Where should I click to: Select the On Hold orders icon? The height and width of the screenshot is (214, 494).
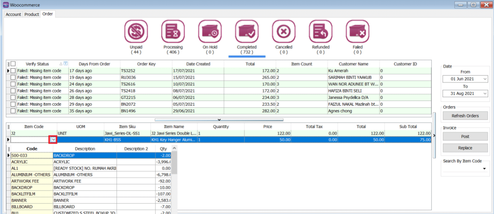(210, 32)
